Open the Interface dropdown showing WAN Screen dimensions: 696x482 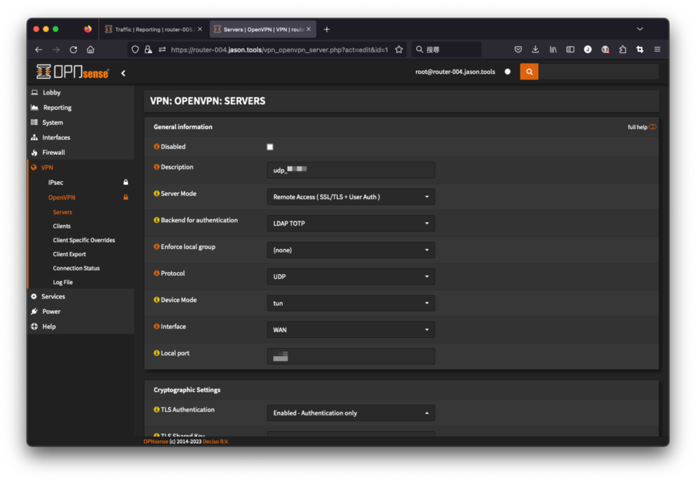pyautogui.click(x=351, y=330)
